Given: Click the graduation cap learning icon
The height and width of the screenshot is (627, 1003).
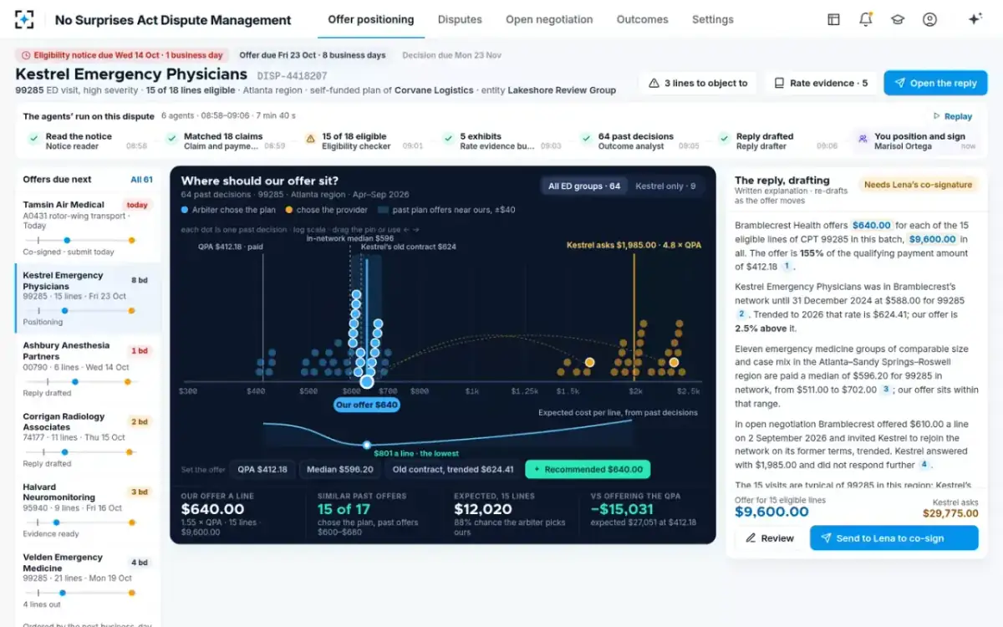Looking at the screenshot, I should point(898,19).
